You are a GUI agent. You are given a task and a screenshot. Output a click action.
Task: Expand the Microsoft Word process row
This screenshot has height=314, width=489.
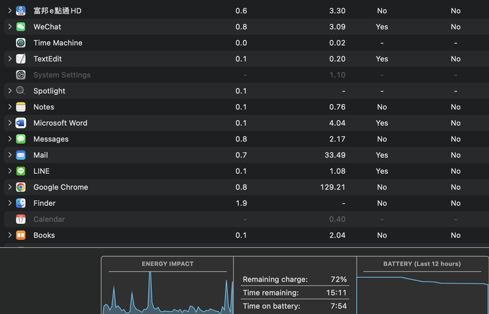(x=9, y=123)
